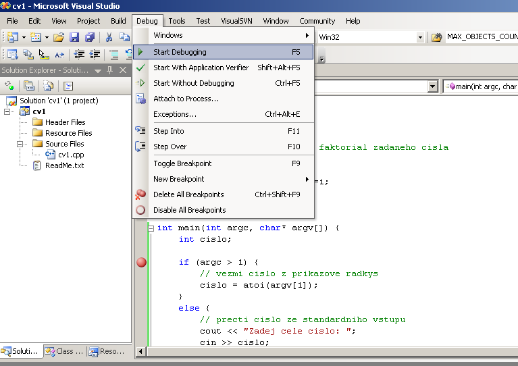Choose Attach to Process...

tap(224, 99)
